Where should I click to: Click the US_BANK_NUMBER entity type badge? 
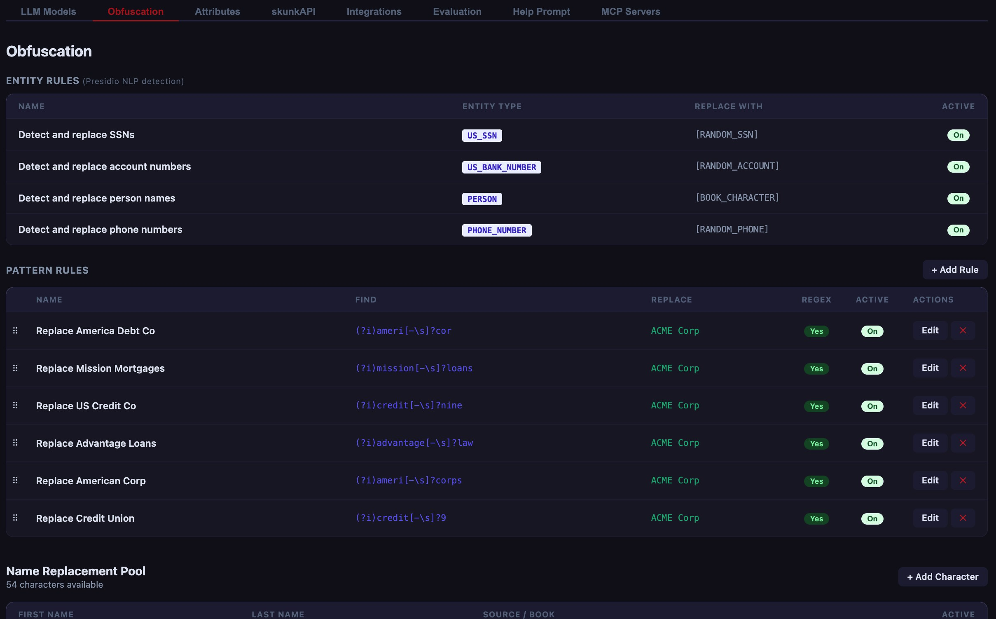501,167
